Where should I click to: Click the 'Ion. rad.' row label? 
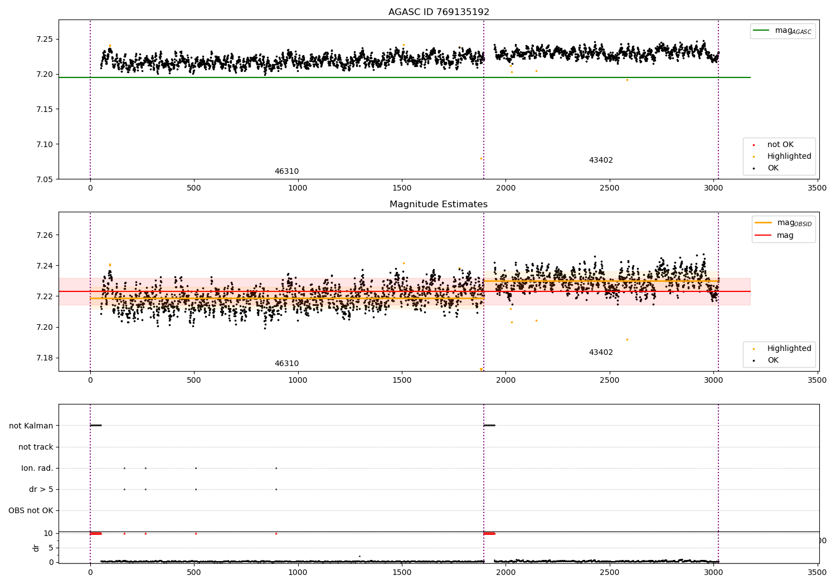coord(37,468)
